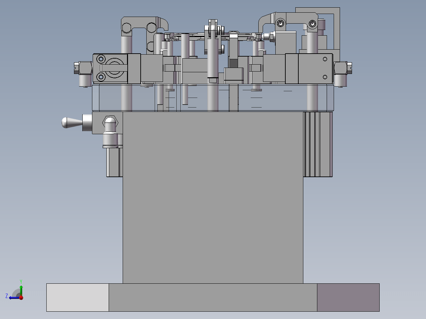Screen dimensions: 426x319
Task: Click the red origin sphere of the triad
Action: (21, 297)
